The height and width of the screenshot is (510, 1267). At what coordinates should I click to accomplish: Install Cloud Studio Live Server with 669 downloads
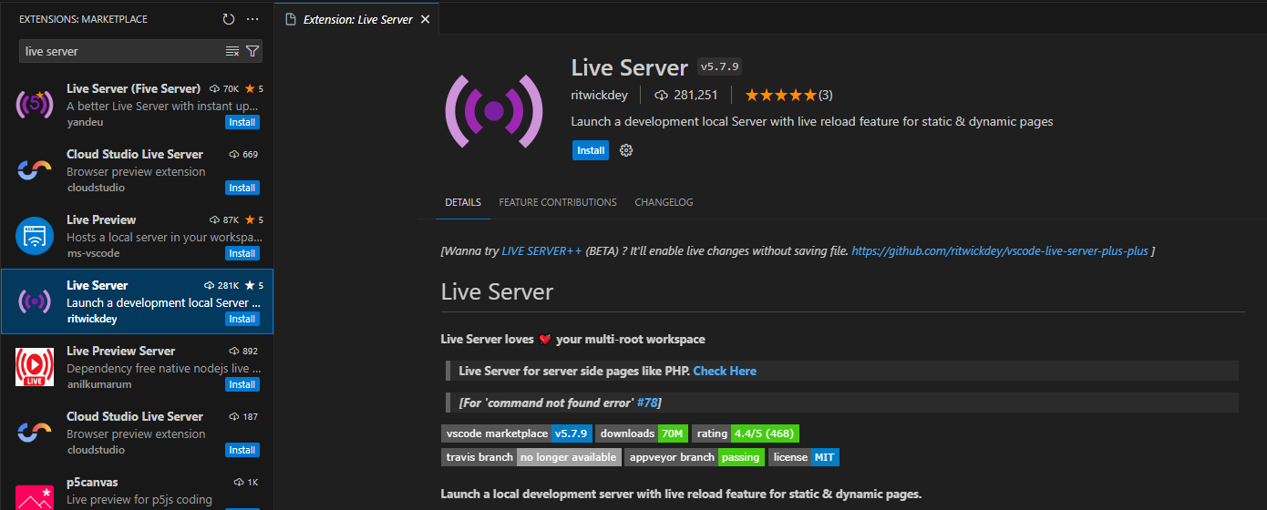242,188
